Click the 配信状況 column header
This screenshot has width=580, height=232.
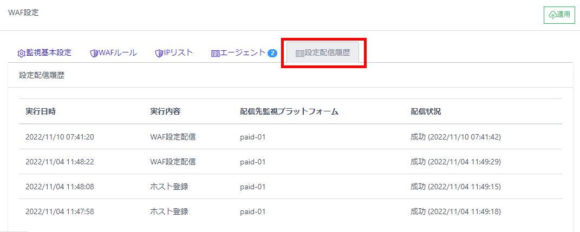point(426,111)
